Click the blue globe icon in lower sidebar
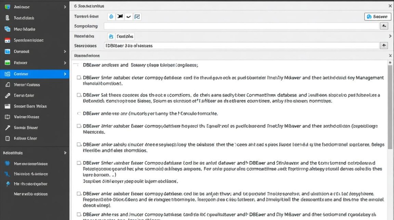The width and height of the screenshot is (394, 220). click(x=8, y=164)
